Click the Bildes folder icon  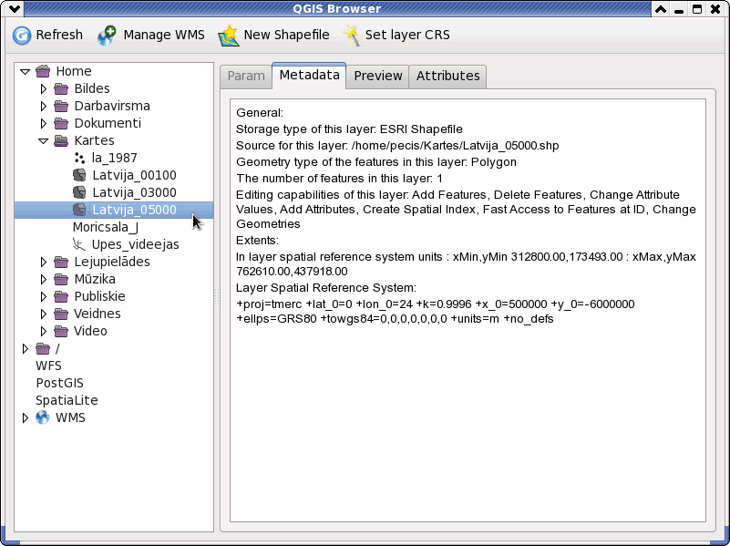tap(61, 88)
